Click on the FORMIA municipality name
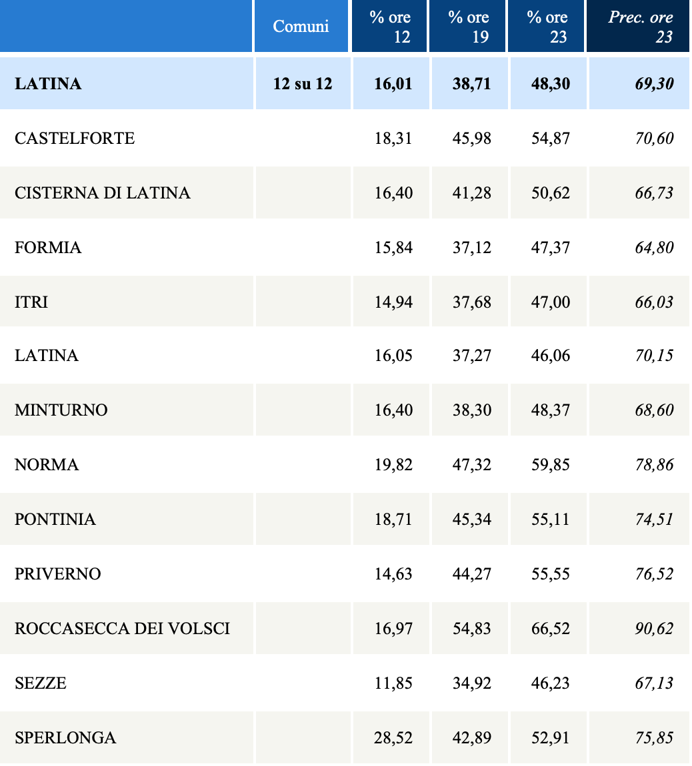Image resolution: width=692 pixels, height=766 pixels. pyautogui.click(x=48, y=248)
